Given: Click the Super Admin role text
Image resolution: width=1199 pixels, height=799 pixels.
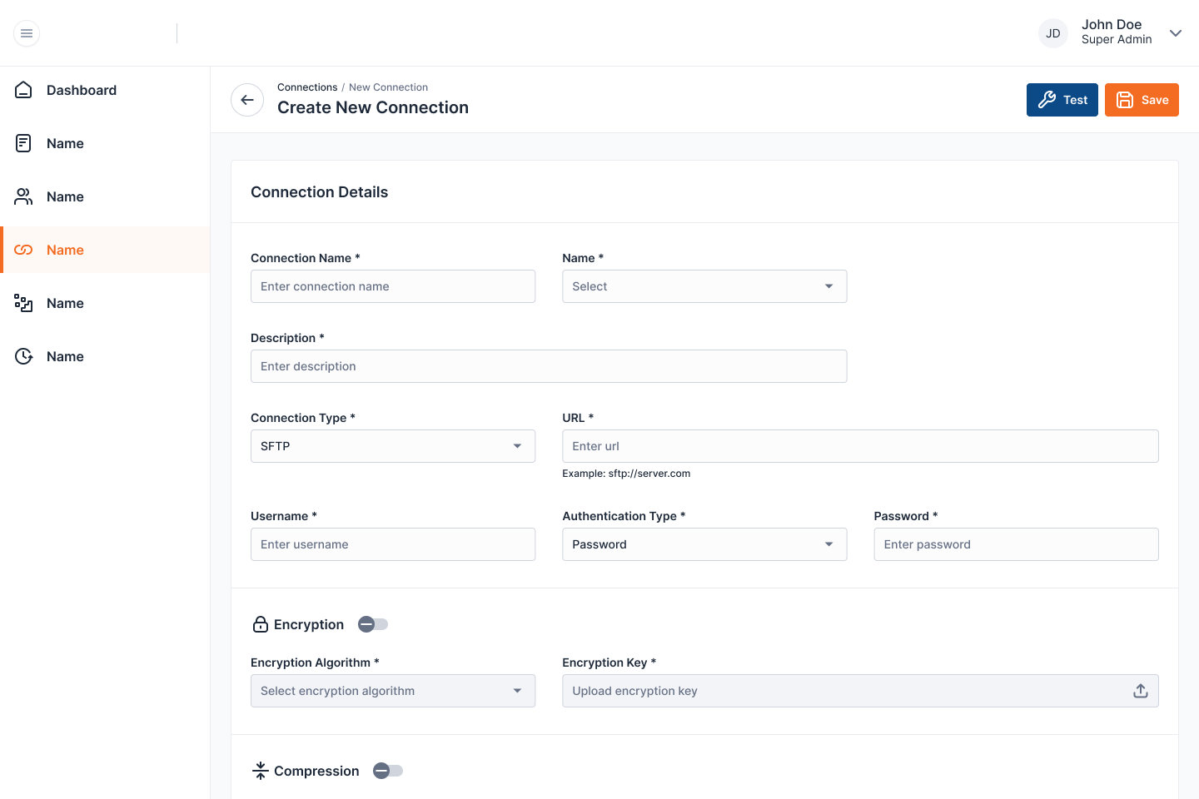Looking at the screenshot, I should tap(1117, 40).
